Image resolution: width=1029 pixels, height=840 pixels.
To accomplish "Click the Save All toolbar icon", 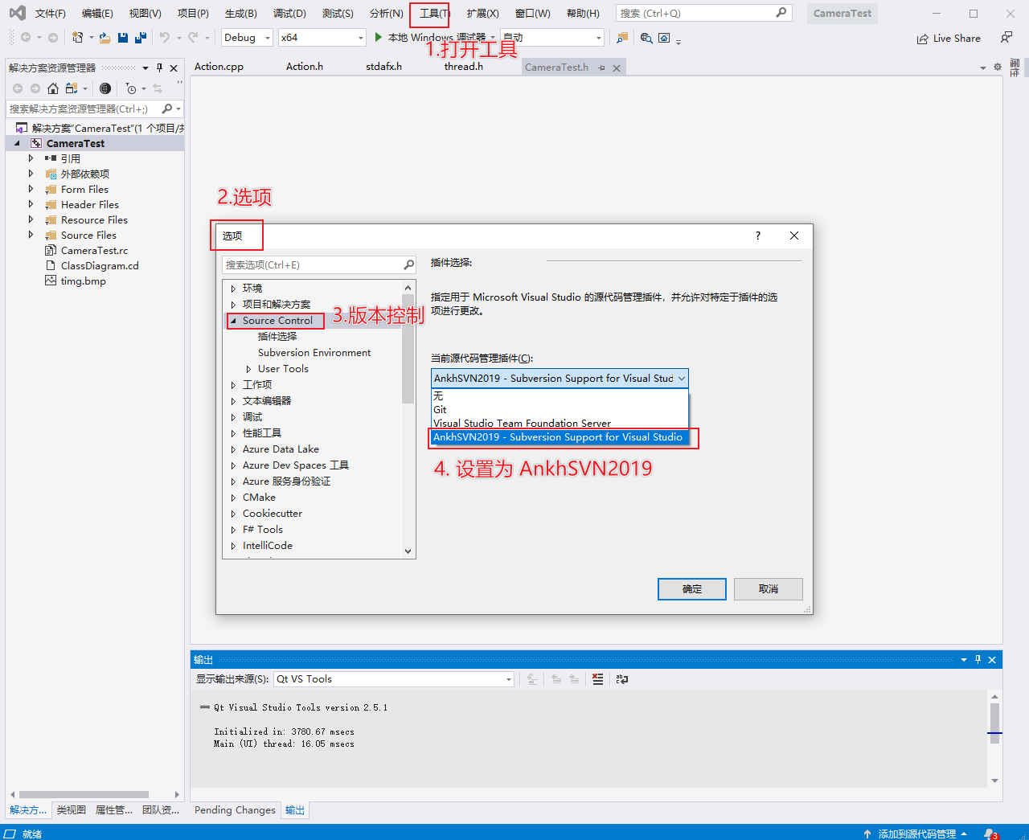I will pos(139,37).
